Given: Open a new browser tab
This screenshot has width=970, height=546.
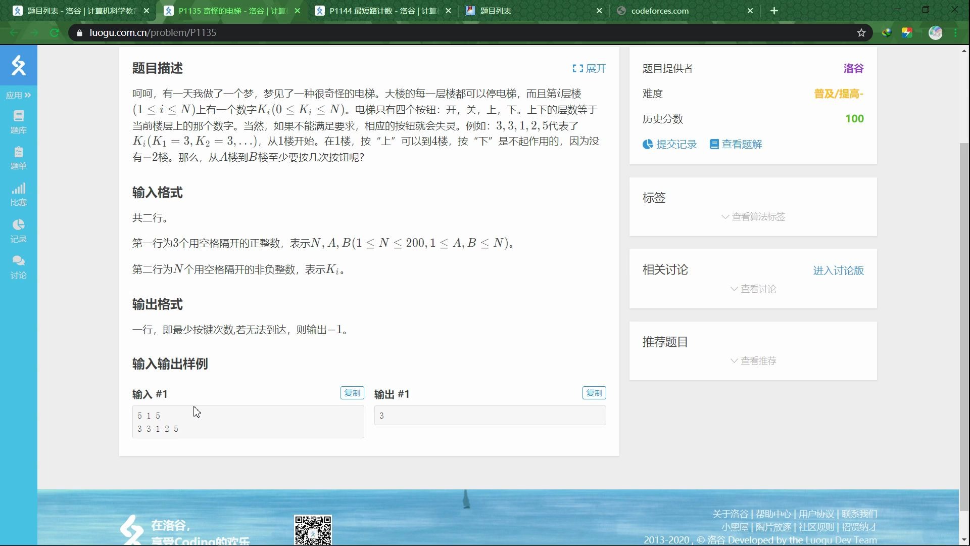Looking at the screenshot, I should (x=774, y=11).
